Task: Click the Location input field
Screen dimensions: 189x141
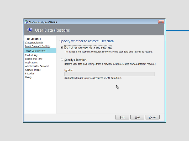Action: (109, 74)
